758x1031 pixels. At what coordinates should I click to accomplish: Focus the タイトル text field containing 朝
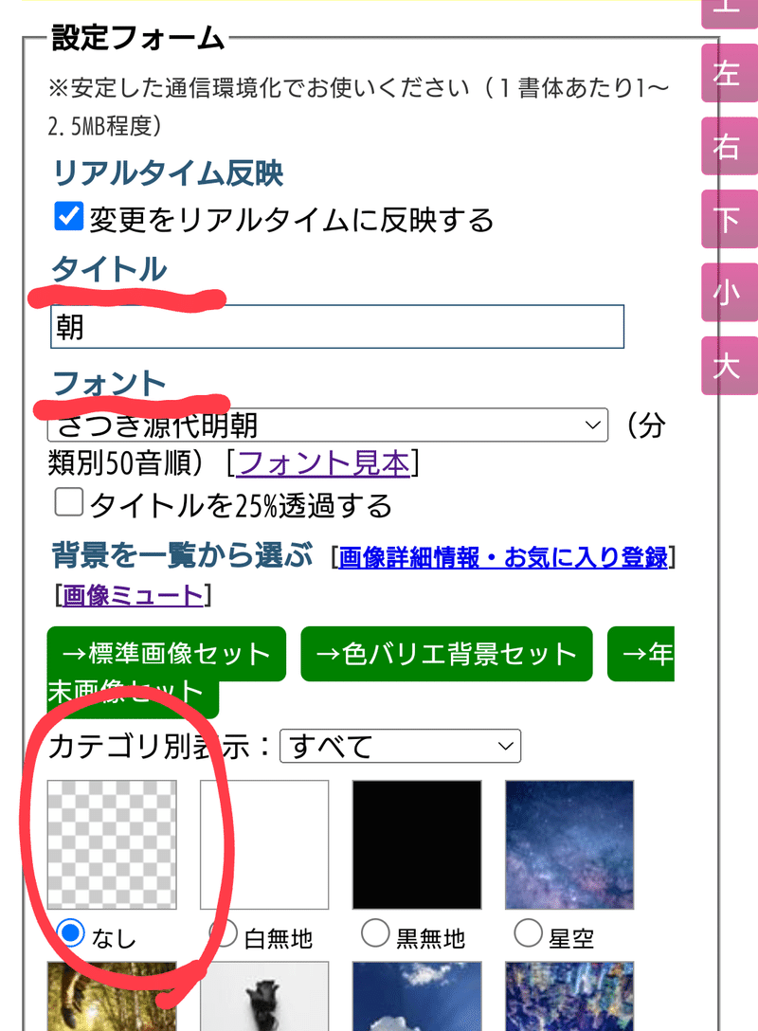pyautogui.click(x=337, y=327)
